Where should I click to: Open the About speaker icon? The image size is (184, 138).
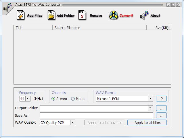click(144, 15)
